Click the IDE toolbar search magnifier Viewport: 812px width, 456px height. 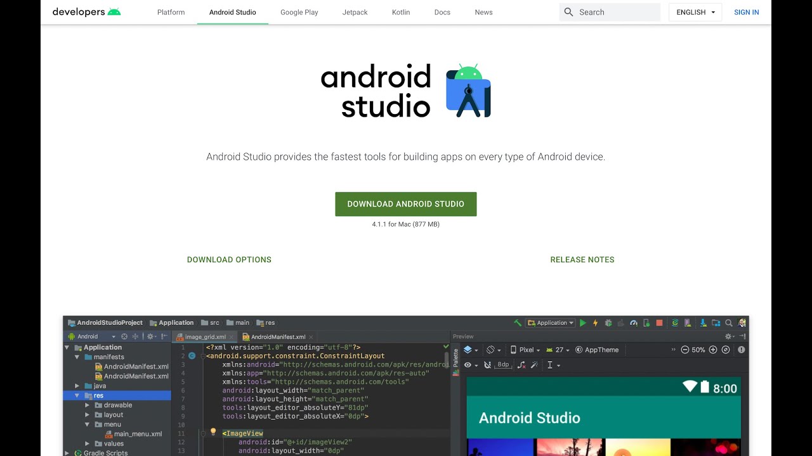click(729, 323)
